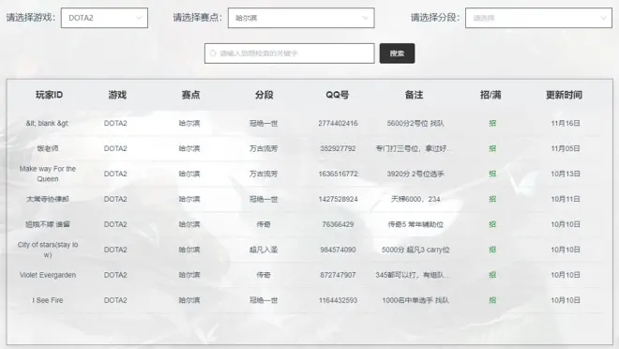This screenshot has width=619, height=349.
Task: Click the 赛点 column header
Action: (x=190, y=95)
